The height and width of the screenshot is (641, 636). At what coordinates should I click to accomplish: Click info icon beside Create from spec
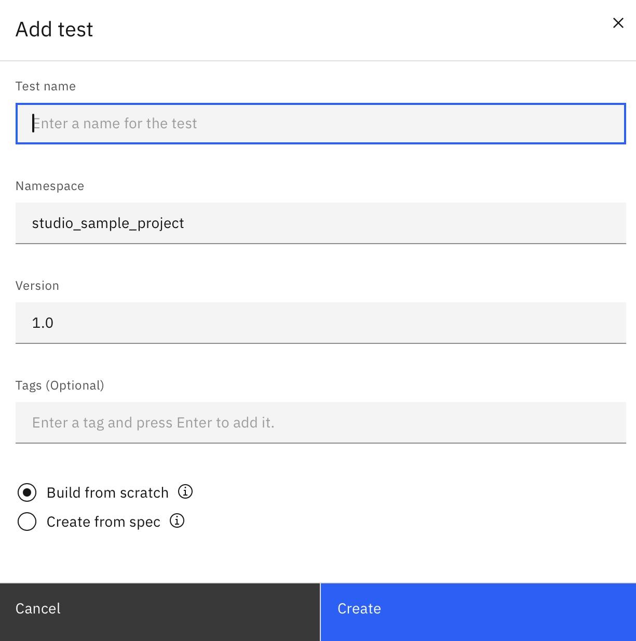click(177, 520)
